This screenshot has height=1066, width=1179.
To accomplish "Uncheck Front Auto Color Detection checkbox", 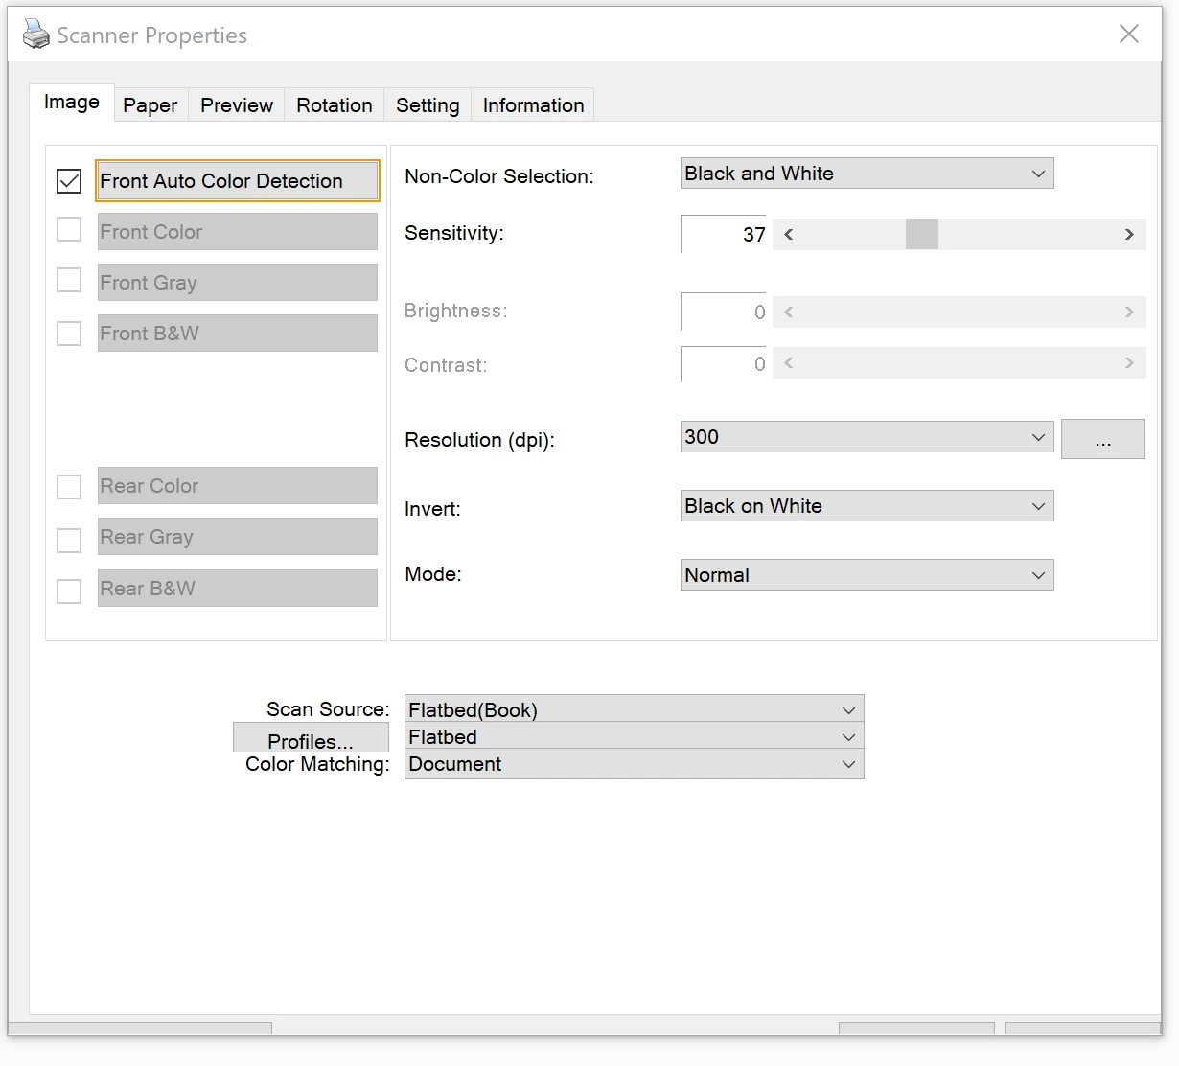I will tap(69, 180).
